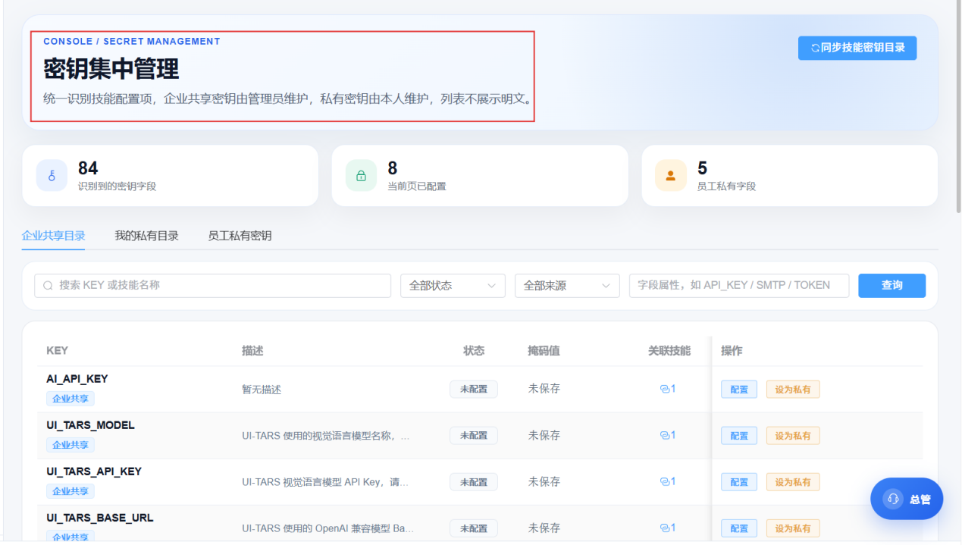Image resolution: width=962 pixels, height=545 pixels.
Task: Click 配置 for UI_TARS_MODEL row
Action: 739,436
